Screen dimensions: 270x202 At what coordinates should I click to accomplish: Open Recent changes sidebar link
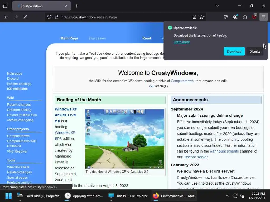click(19, 105)
